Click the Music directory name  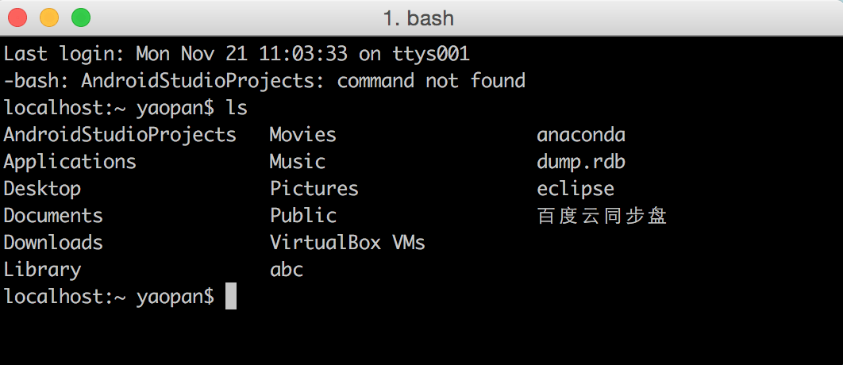pyautogui.click(x=298, y=162)
